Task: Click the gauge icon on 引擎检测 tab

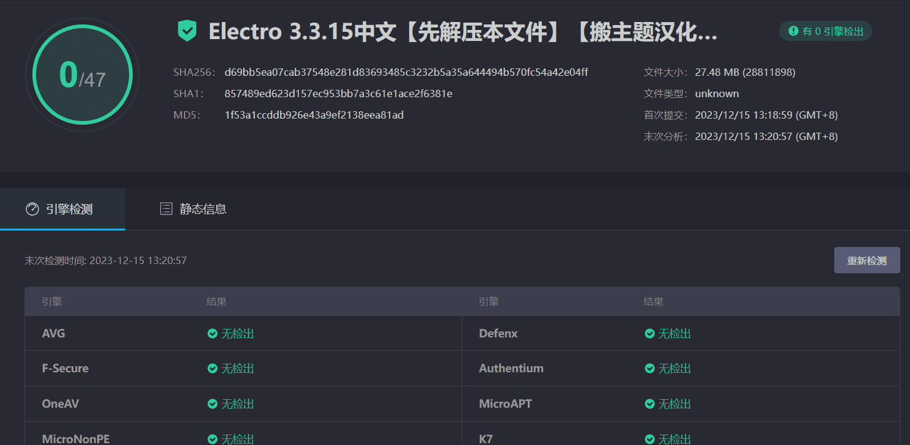Action: tap(32, 209)
